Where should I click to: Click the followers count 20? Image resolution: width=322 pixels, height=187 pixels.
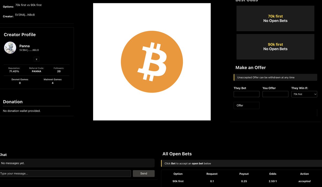[x=59, y=71]
